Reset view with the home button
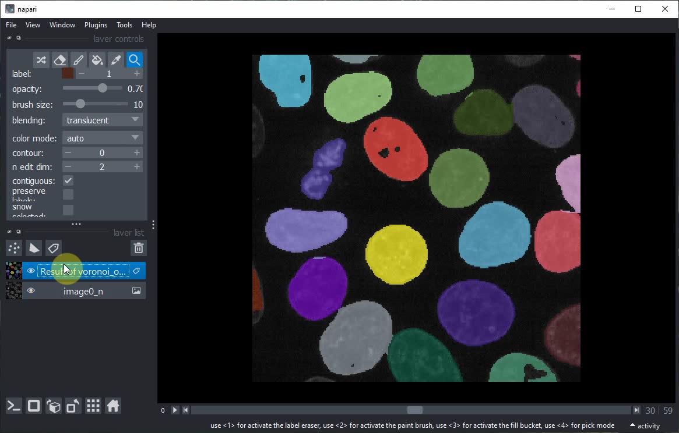The image size is (679, 433). point(113,406)
